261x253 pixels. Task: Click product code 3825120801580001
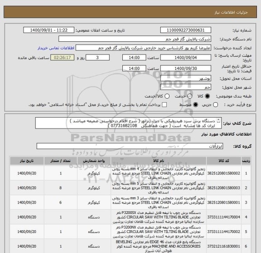pos(224,203)
